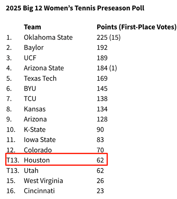Click the West Virginia entry
177x199 pixels.
tap(43, 181)
